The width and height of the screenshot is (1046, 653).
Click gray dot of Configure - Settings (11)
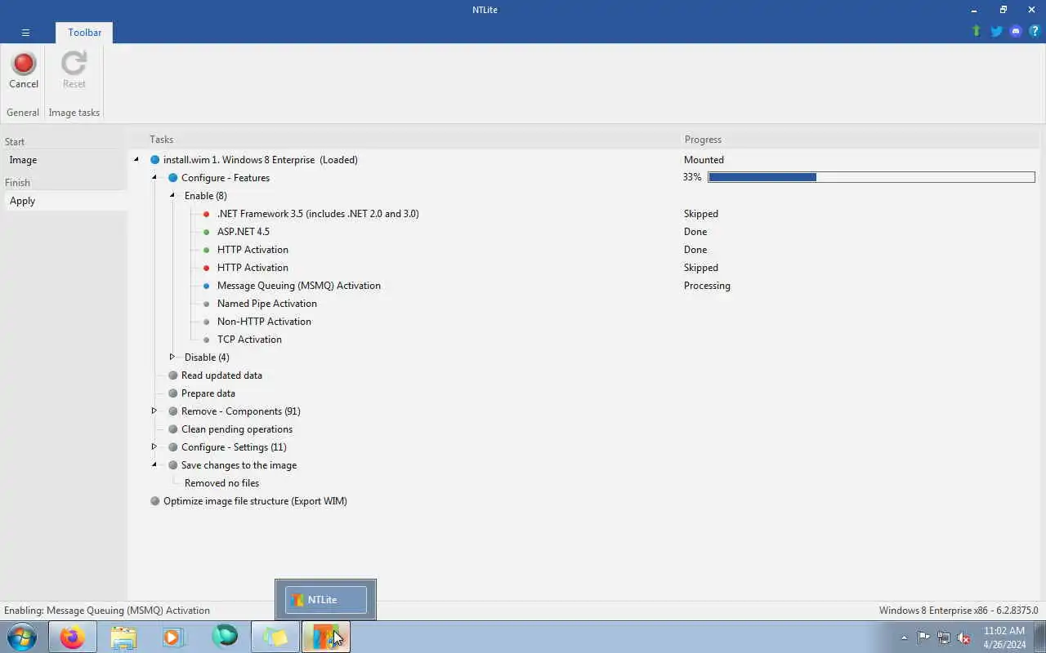[172, 447]
